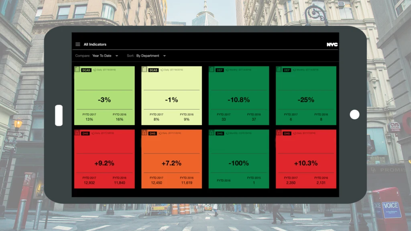Click the category icon on the +10.3% tile
This screenshot has width=411, height=231.
point(279,133)
